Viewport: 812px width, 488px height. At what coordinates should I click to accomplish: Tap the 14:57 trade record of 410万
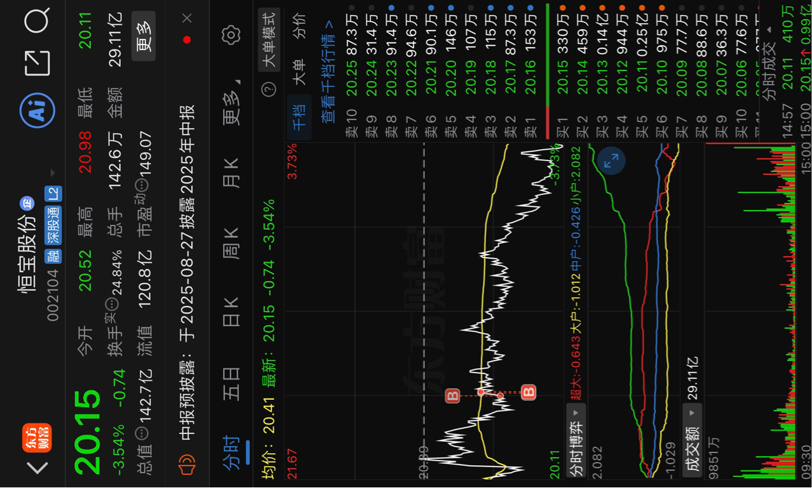pyautogui.click(x=787, y=72)
